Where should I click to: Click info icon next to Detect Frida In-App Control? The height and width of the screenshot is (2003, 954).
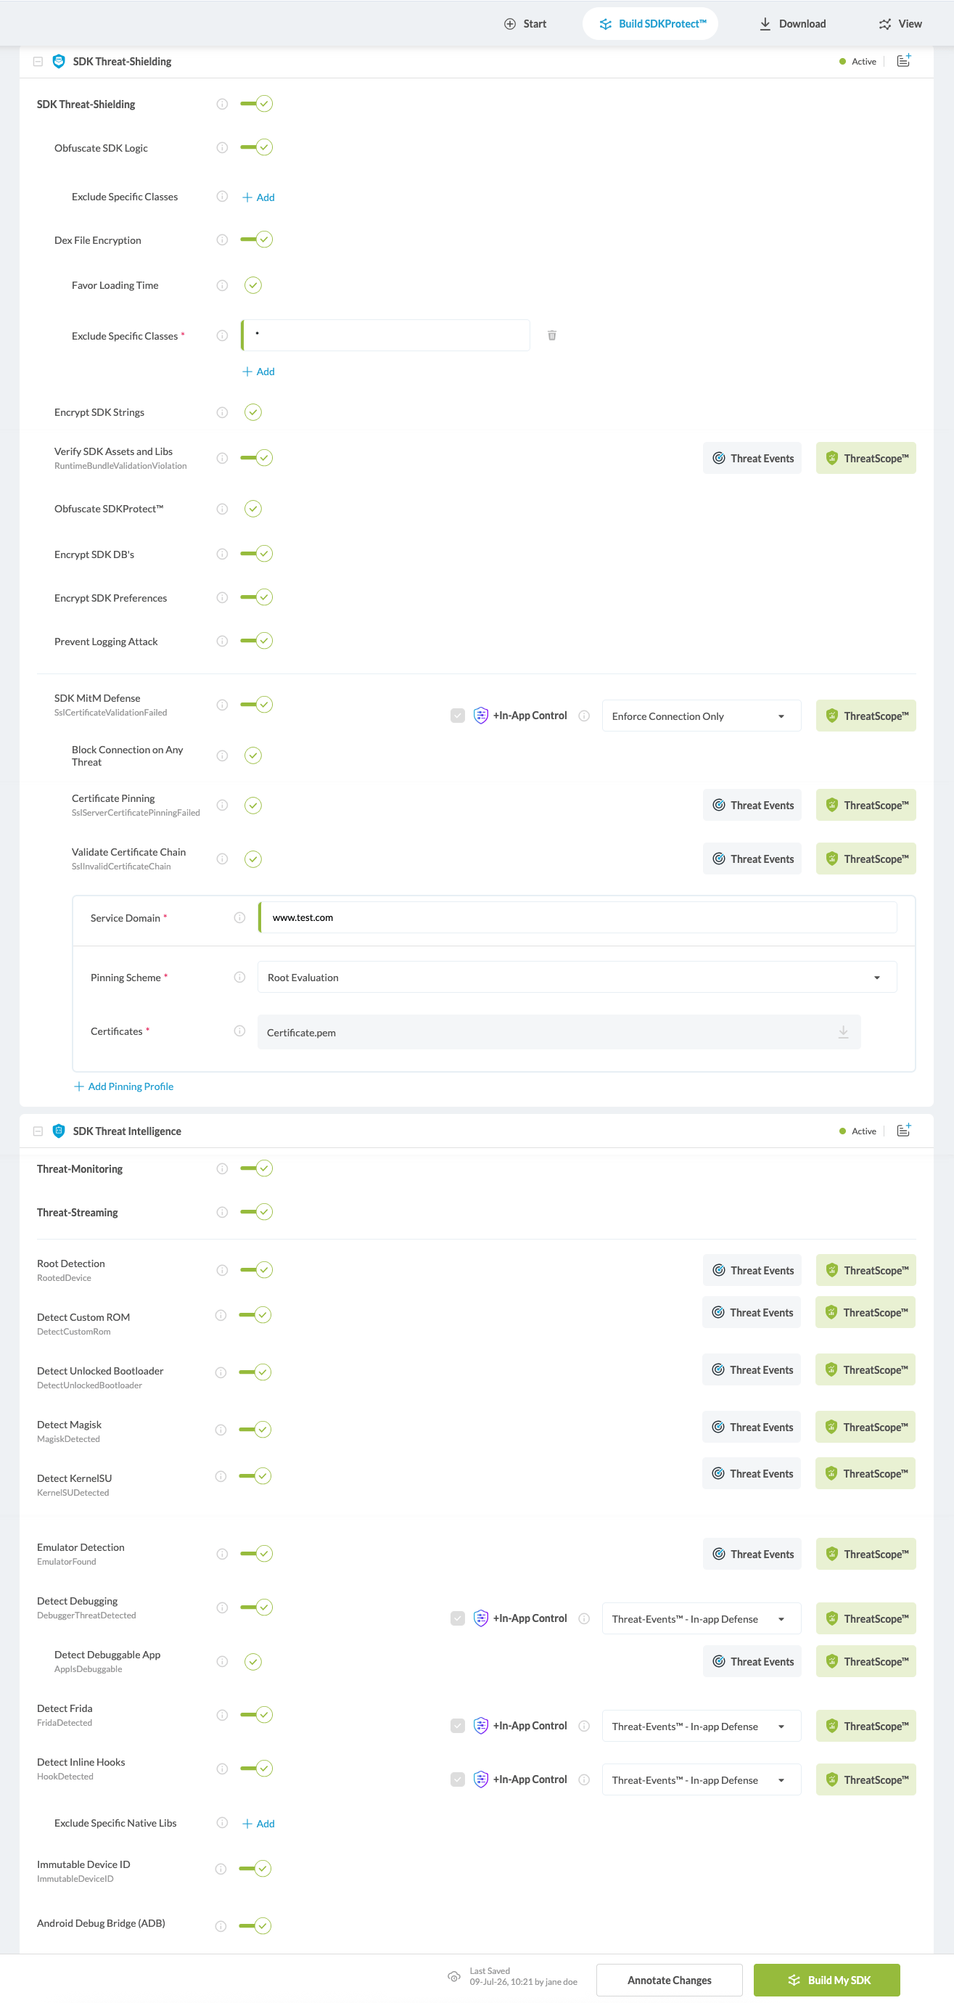click(584, 1726)
